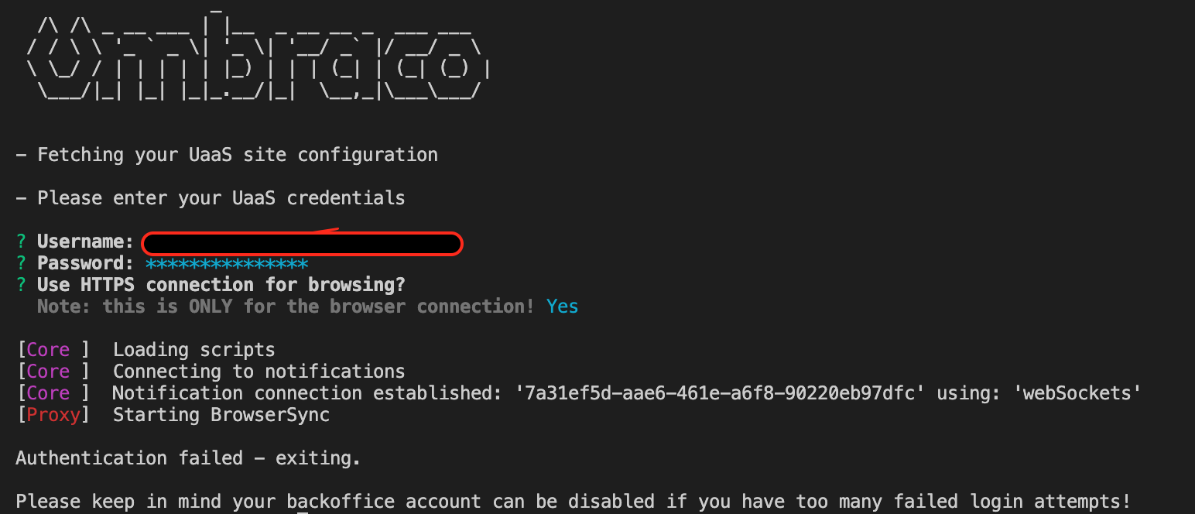1195x514 pixels.
Task: Click the Core tag beside Loading scripts
Action: [48, 351]
